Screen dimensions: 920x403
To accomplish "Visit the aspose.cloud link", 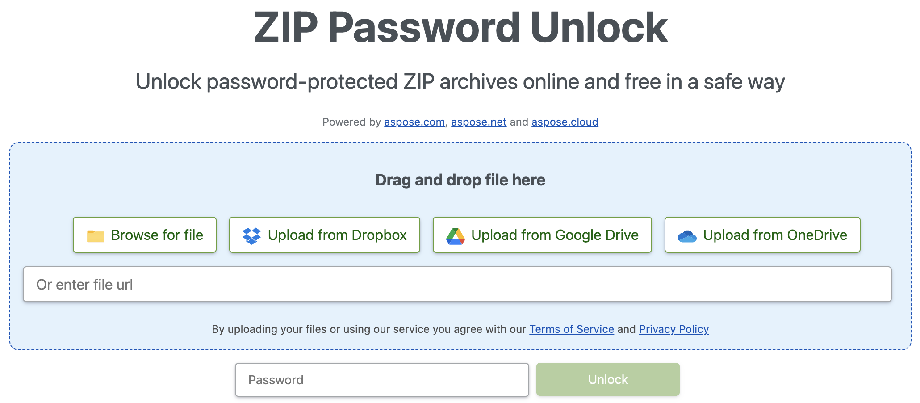I will coord(565,122).
